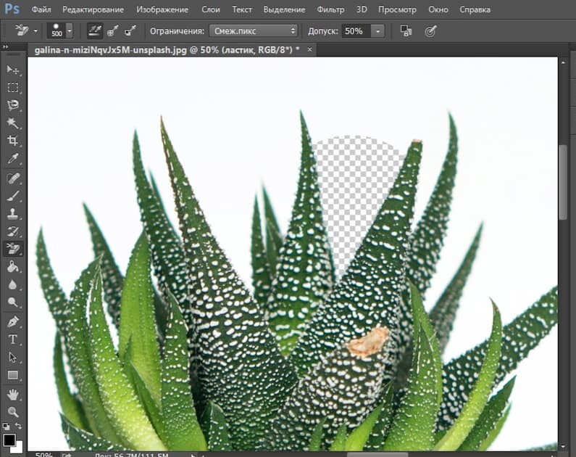Select the Crop tool

coord(13,140)
